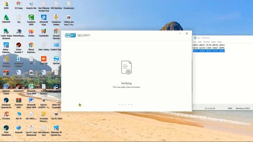Click the Notepad key line starting DEAS

pos(209,48)
